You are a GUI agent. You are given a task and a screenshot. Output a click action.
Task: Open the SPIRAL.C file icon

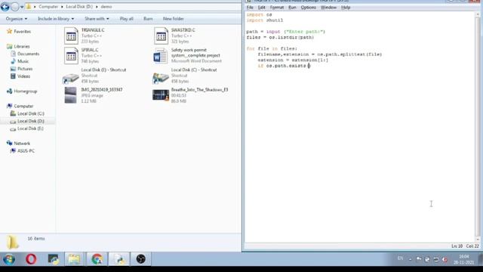(71, 55)
